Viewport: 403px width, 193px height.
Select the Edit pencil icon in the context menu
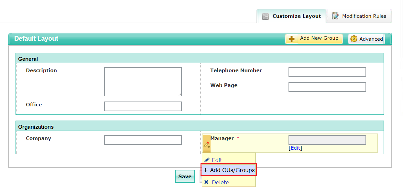(x=207, y=160)
